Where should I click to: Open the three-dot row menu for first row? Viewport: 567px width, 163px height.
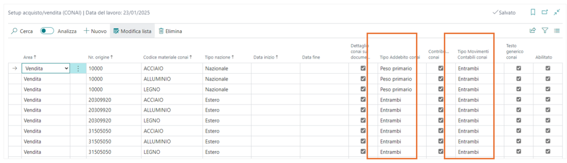(x=78, y=68)
